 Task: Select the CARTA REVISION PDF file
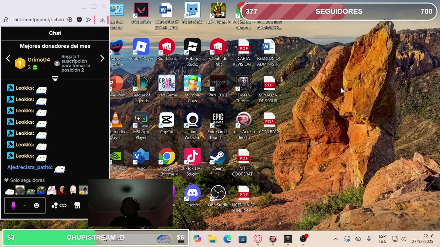[x=243, y=53]
